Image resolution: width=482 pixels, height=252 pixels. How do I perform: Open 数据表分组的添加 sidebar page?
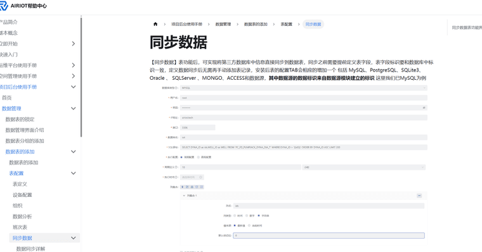25,141
